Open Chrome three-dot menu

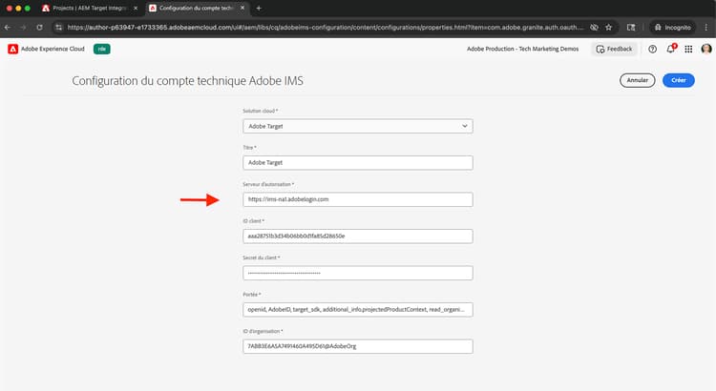(x=705, y=28)
